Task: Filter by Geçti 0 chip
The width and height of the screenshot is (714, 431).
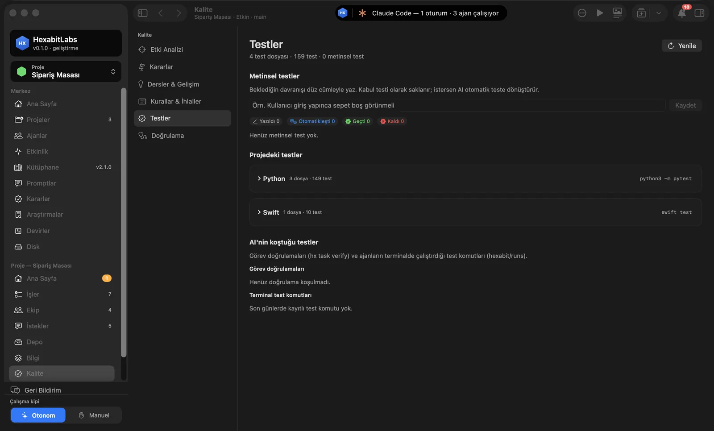Action: [357, 121]
